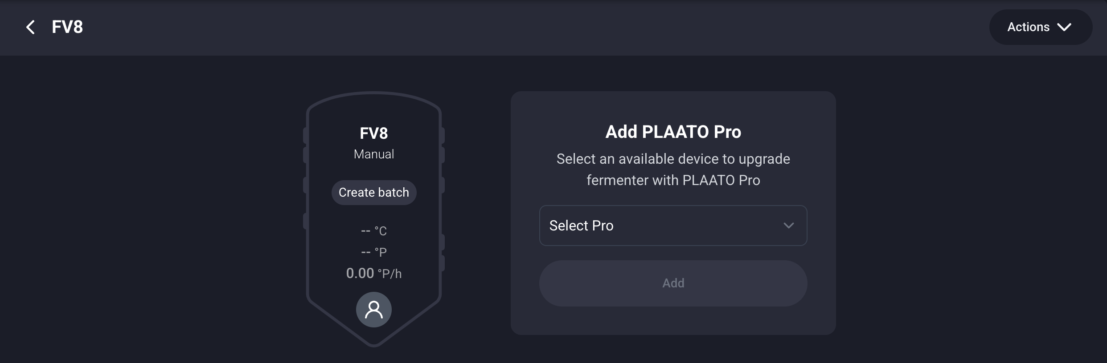Click the user avatar icon in fermenter
The image size is (1107, 363).
pos(373,310)
